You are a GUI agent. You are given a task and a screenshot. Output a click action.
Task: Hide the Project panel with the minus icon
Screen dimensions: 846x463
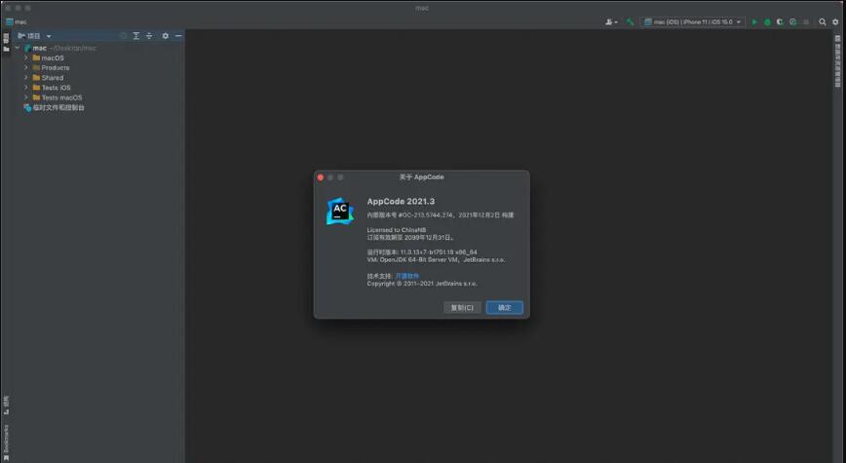[178, 36]
